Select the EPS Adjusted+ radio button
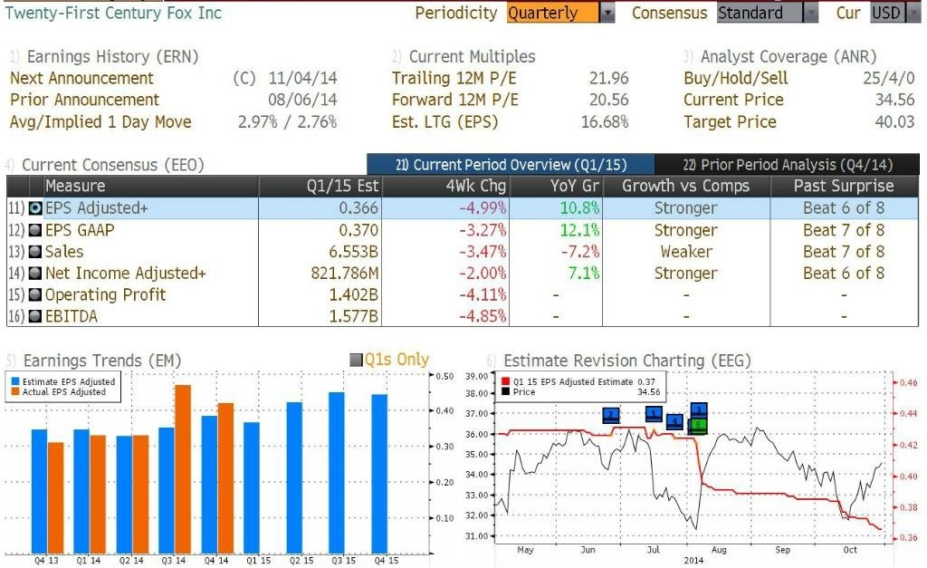This screenshot has width=927, height=568. [x=35, y=208]
